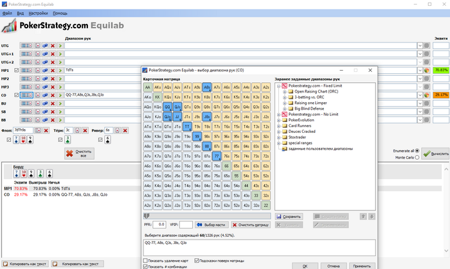Viewport: 450px width, 269px height.
Task: Click the blue chips icon in the UTG+2 row
Action: coord(45,62)
